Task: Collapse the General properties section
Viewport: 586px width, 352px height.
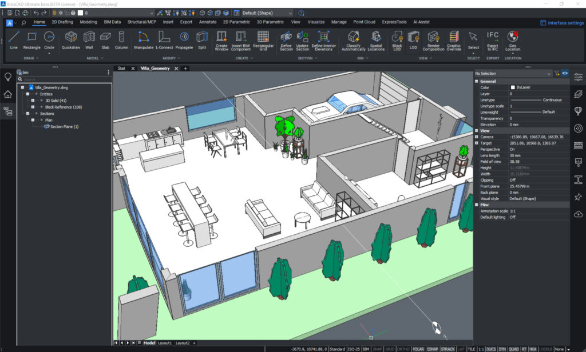Action: tap(477, 81)
